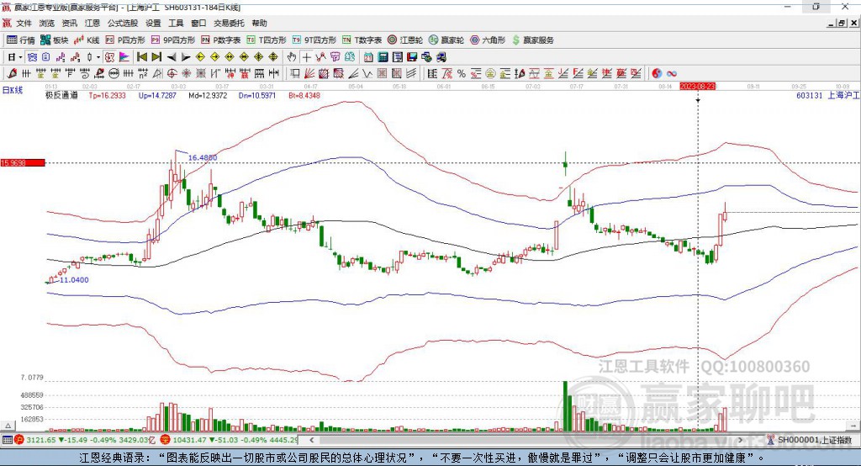
Task: Click the blue-red infinity icon
Action: pyautogui.click(x=672, y=74)
